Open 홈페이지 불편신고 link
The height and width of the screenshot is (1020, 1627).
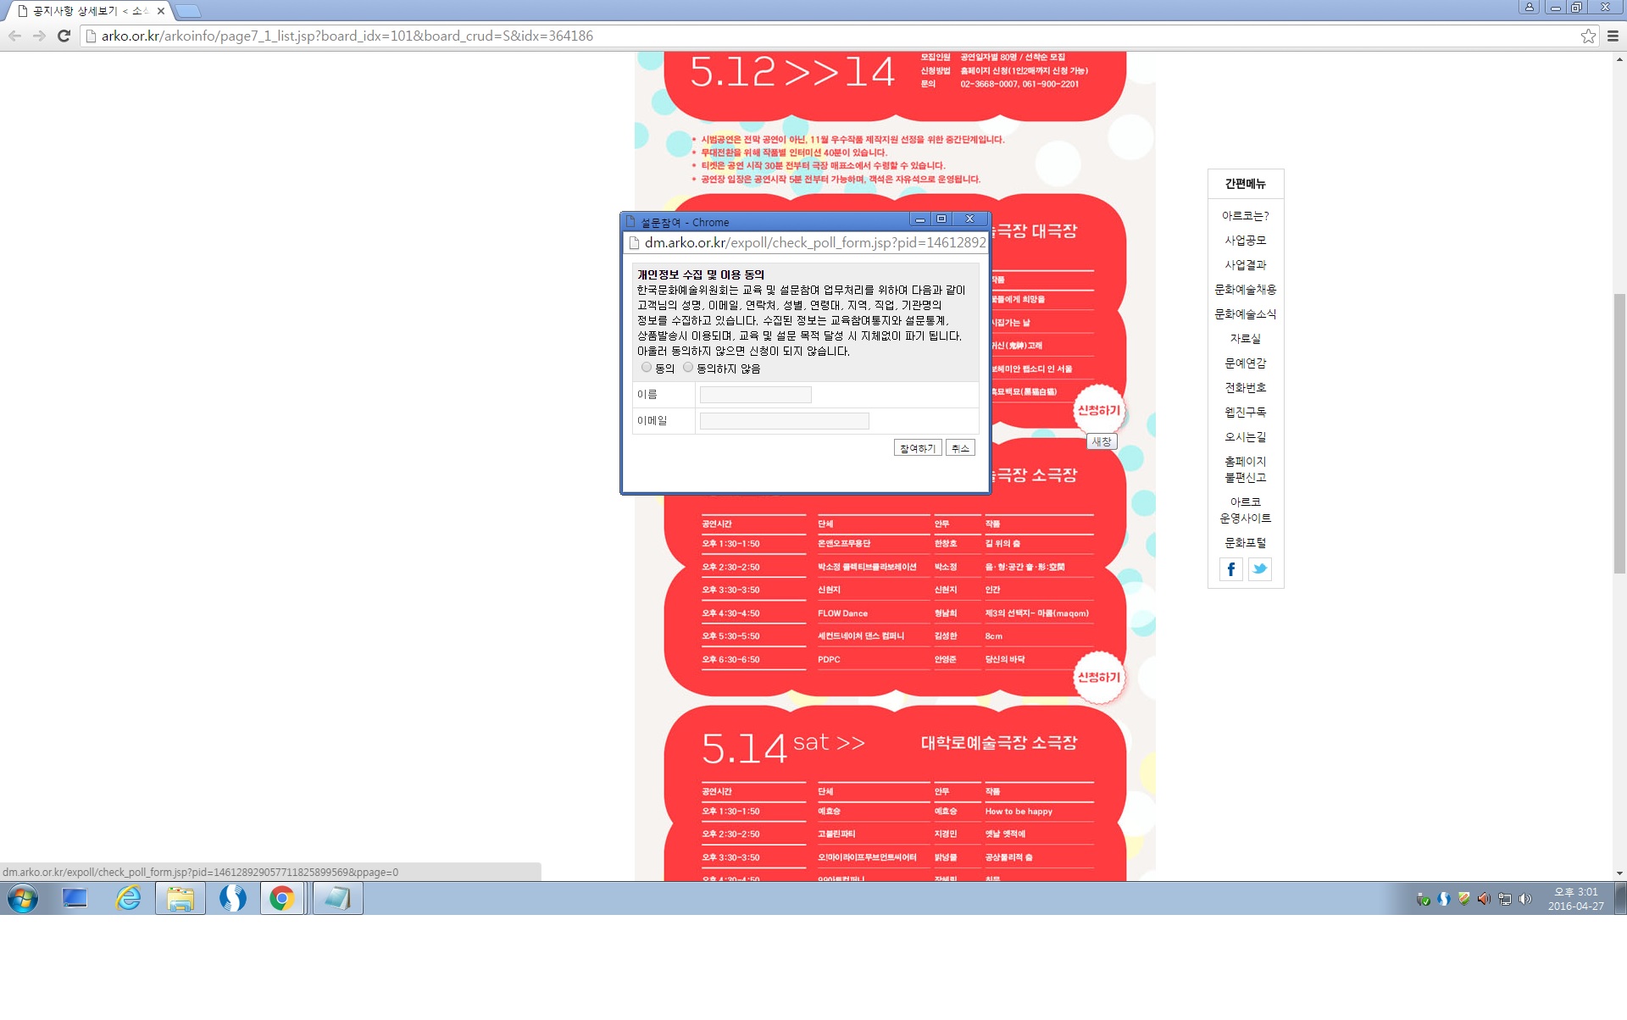(1246, 469)
